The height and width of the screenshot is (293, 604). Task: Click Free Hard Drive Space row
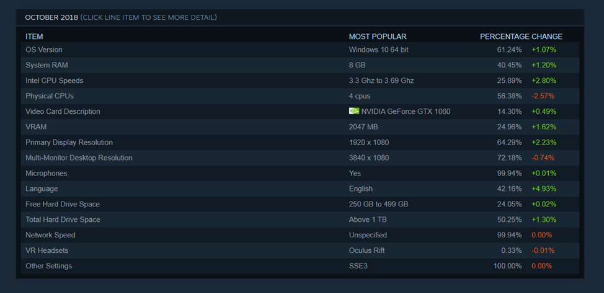63,204
